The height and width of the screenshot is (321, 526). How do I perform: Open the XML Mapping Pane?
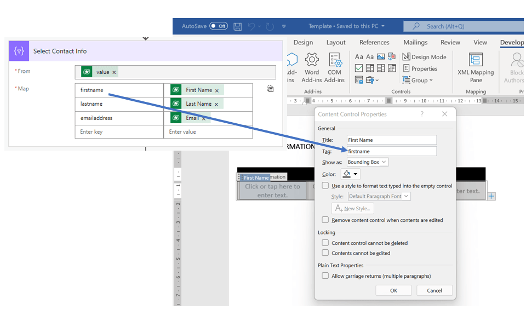pyautogui.click(x=476, y=67)
